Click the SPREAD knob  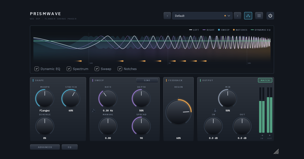[141, 126]
